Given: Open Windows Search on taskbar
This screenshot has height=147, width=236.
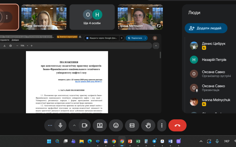Looking at the screenshot, I should point(57,141).
